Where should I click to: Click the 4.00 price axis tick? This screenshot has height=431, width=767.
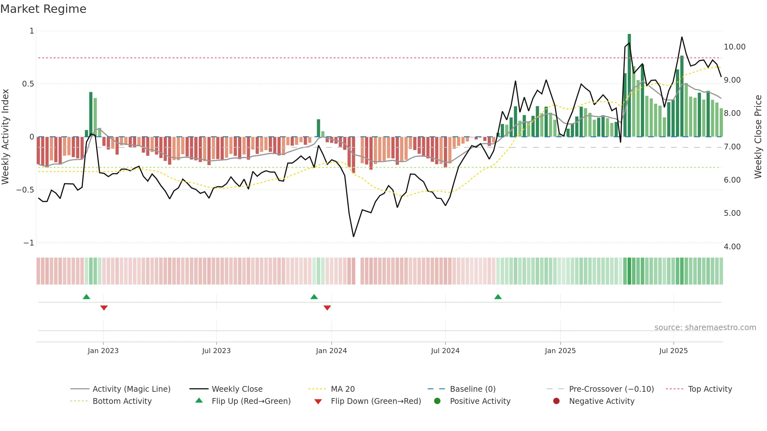732,246
